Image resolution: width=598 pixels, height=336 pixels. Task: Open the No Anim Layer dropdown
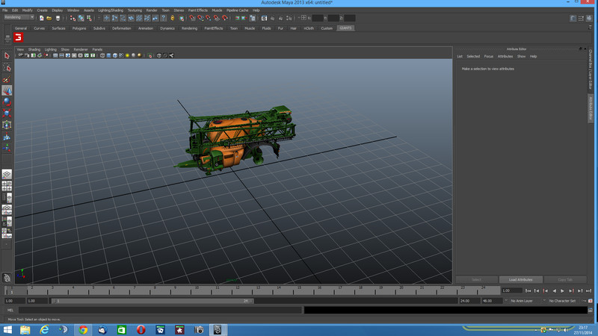(523, 301)
